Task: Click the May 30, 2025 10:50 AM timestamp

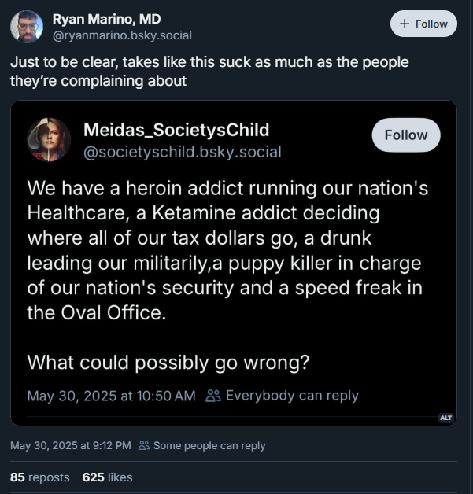Action: click(x=111, y=396)
